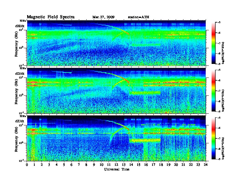Click the log(PSD) label beside dH/dt color bar
245x189 pixels.
coord(223,53)
